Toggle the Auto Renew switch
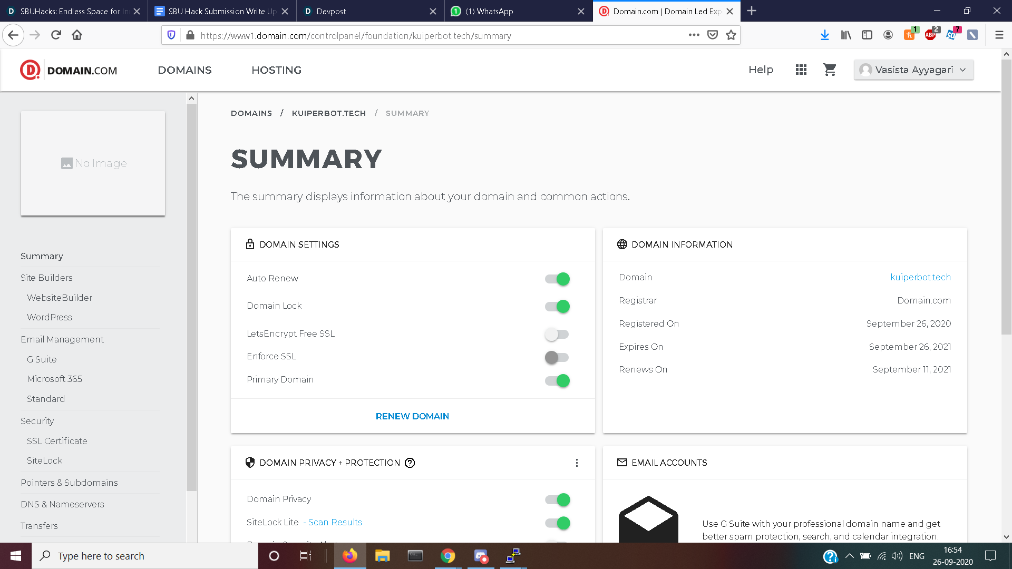This screenshot has height=569, width=1012. tap(557, 279)
